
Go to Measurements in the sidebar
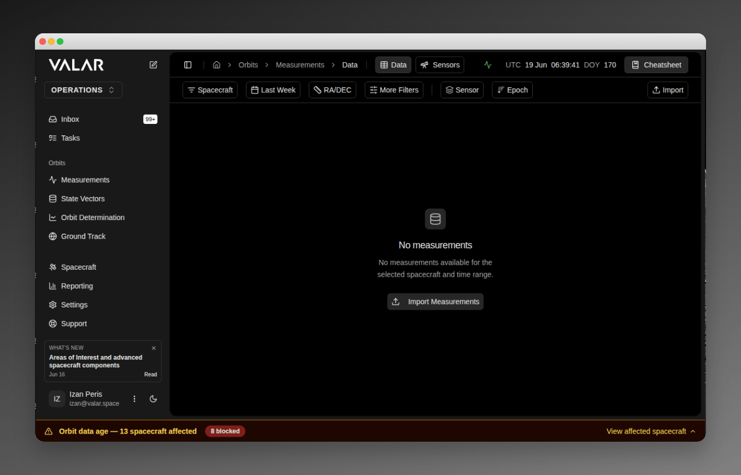(103, 180)
